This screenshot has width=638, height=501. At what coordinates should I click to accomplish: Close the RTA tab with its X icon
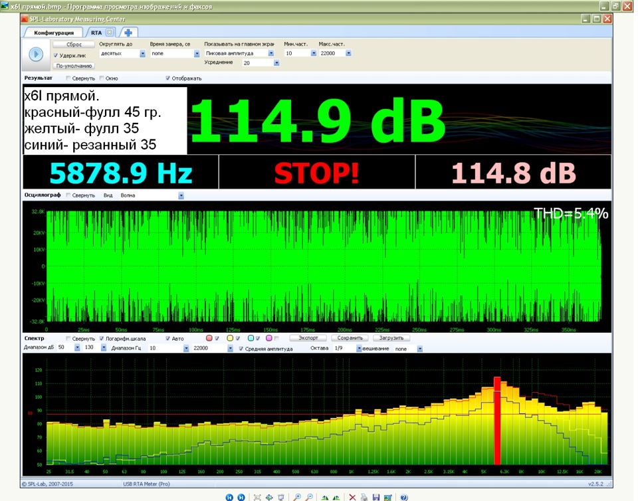coord(110,32)
